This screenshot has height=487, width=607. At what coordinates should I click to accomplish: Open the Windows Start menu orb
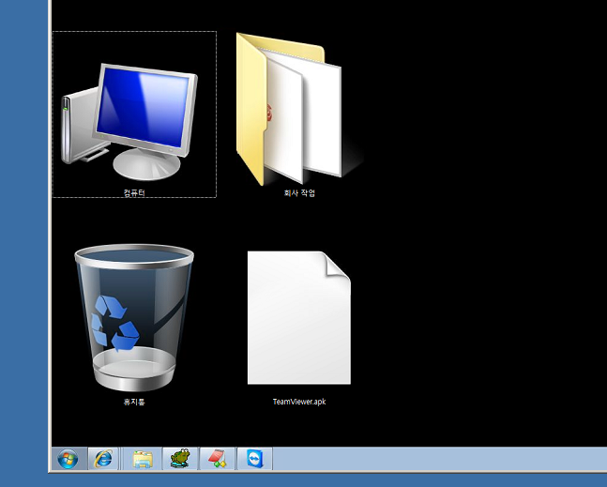tap(68, 460)
